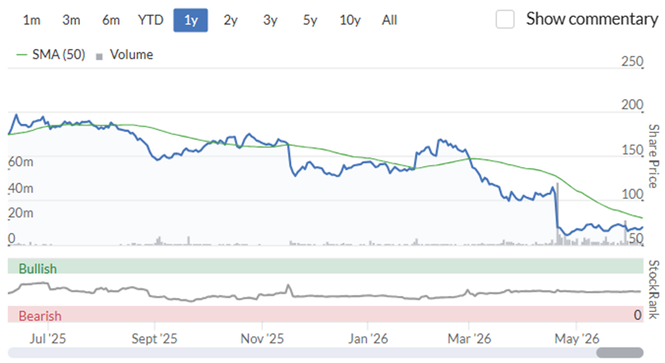665x363 pixels.
Task: Select the 2y time range
Action: pyautogui.click(x=231, y=20)
